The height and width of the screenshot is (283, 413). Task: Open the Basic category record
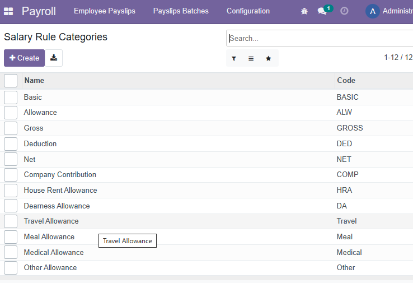coord(32,98)
